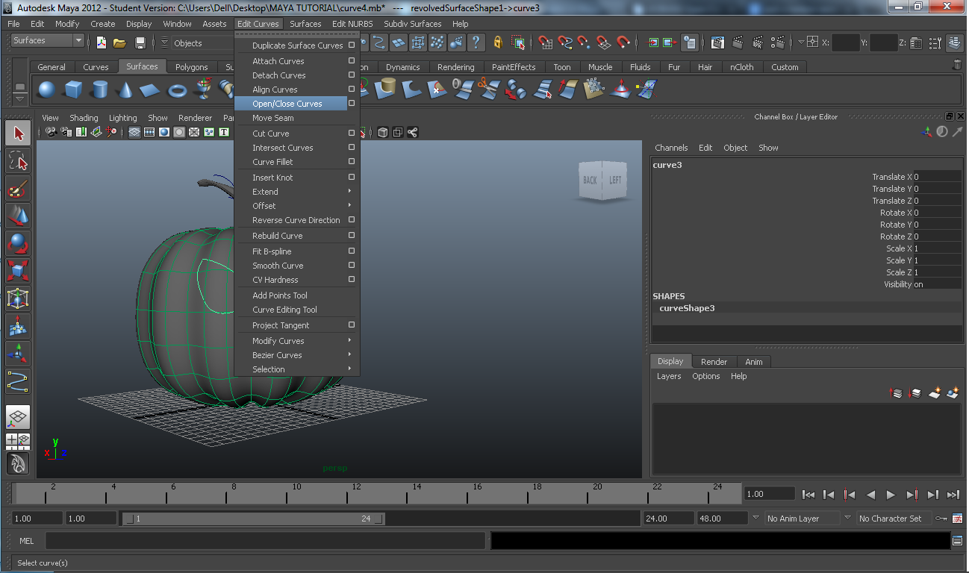Image resolution: width=969 pixels, height=573 pixels.
Task: Open Cut Curve option box
Action: 352,134
